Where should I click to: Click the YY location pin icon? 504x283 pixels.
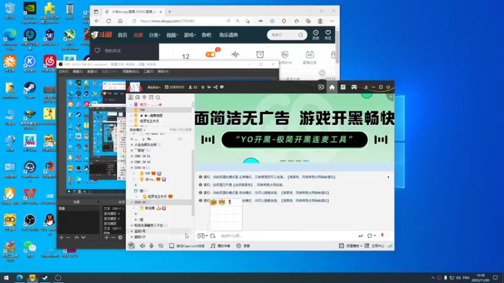(144, 97)
